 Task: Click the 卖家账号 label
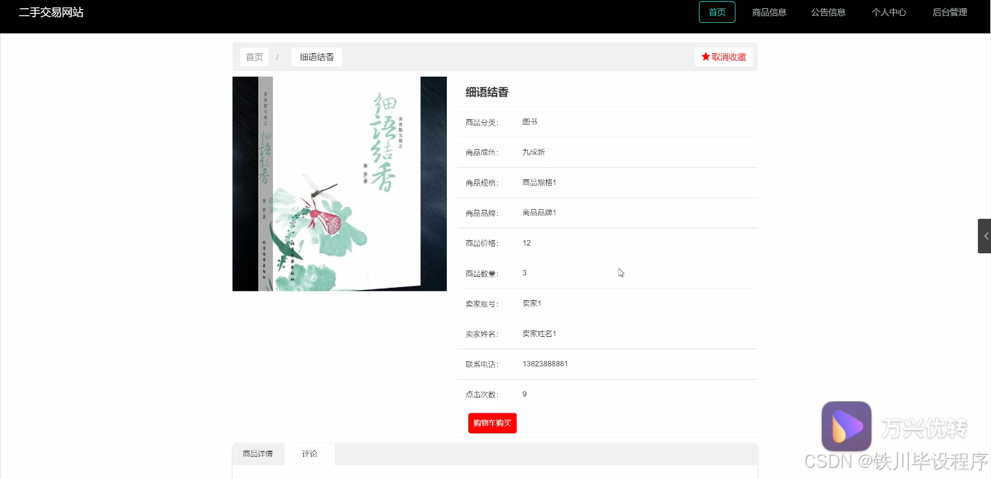[482, 304]
